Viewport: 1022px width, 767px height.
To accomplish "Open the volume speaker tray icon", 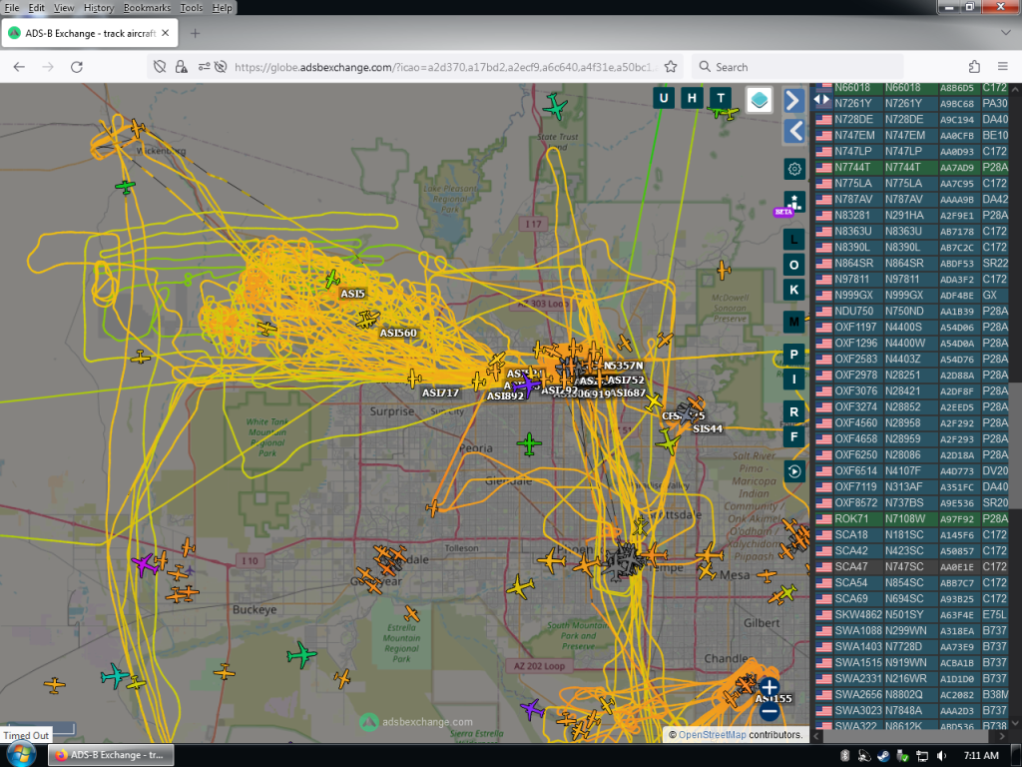I will tap(941, 756).
